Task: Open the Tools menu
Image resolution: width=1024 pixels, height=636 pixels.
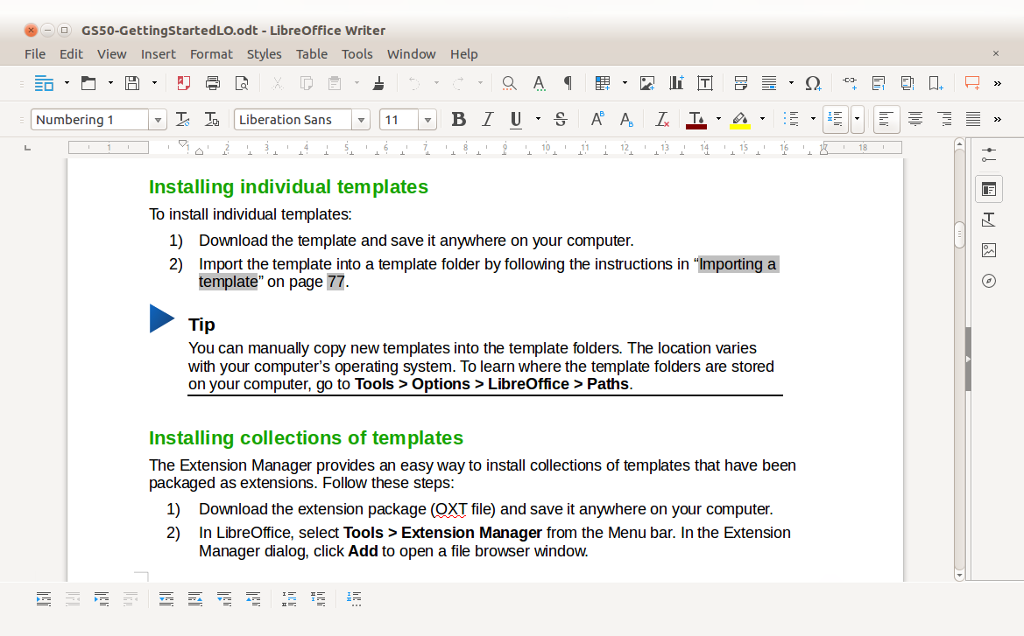Action: (357, 53)
